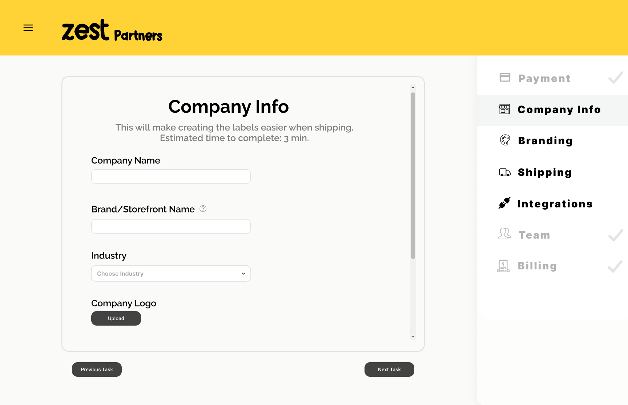Screen dimensions: 628x405
Task: Click the form's vertical scrollbar thumb
Action: point(413,175)
